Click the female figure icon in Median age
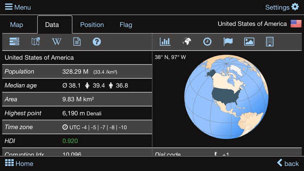The width and height of the screenshot is (304, 171). coord(87,85)
